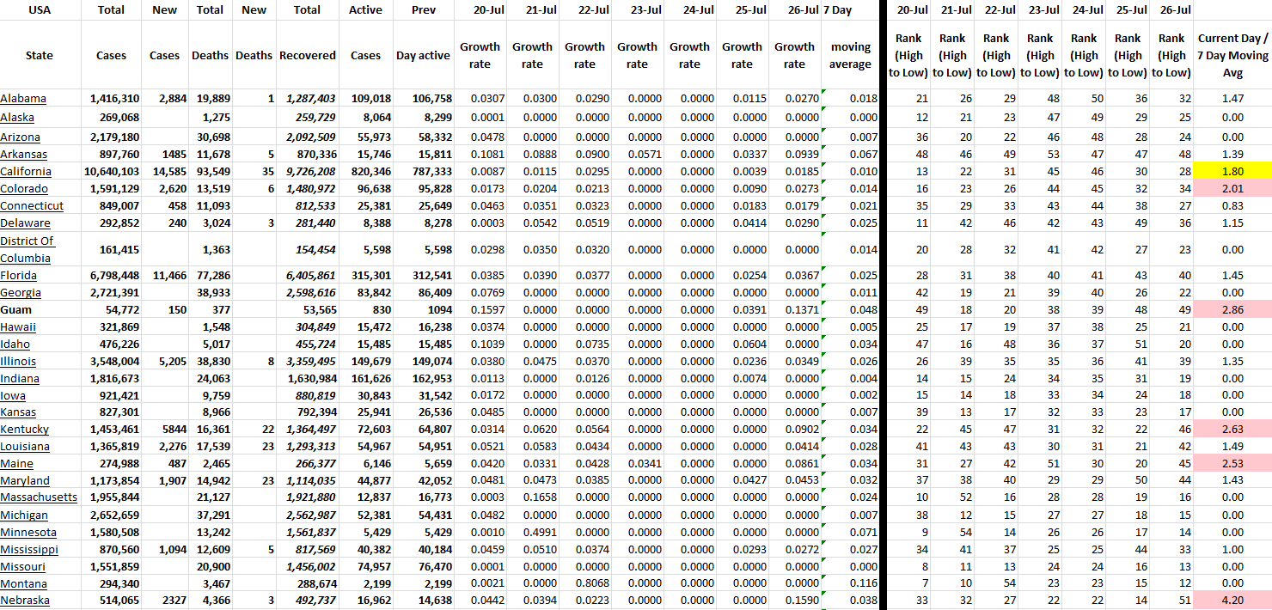Image resolution: width=1272 pixels, height=610 pixels.
Task: Click Guam's pink 2.86 ratio cell
Action: (1232, 309)
